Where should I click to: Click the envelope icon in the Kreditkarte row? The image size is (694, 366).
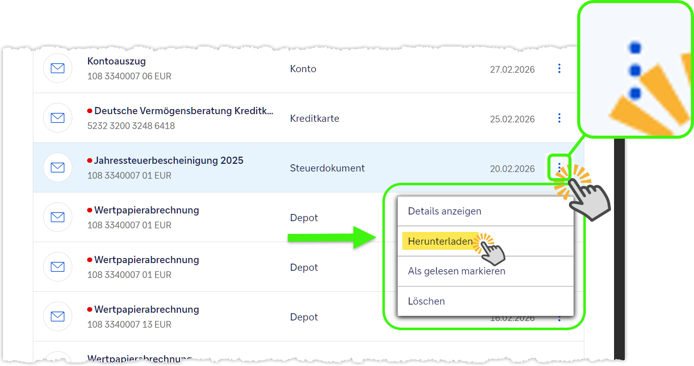tap(57, 118)
